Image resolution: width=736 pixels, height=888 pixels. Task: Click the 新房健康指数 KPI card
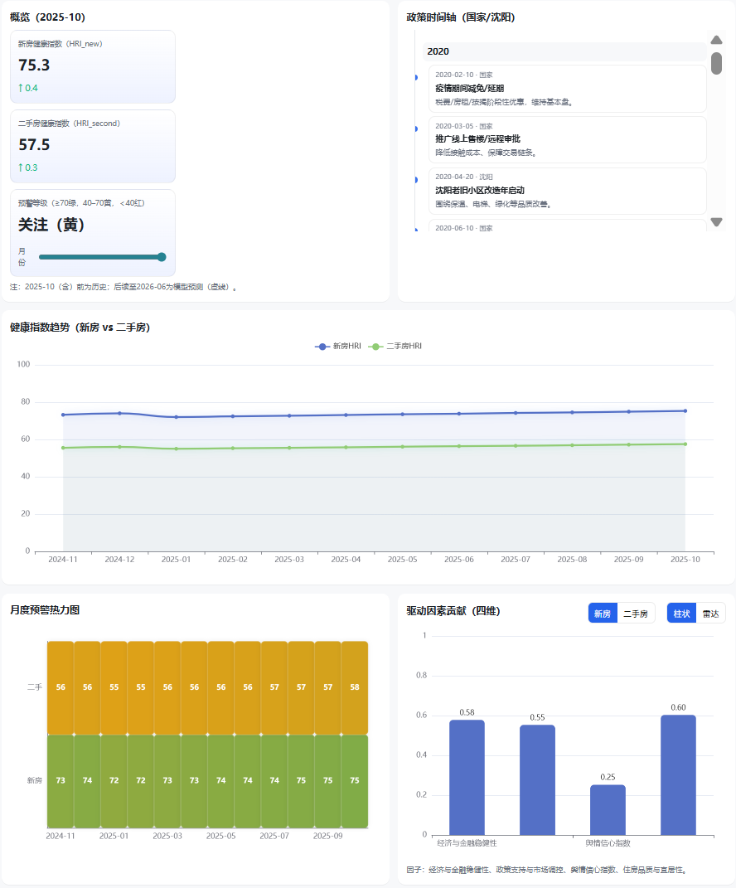coord(92,66)
